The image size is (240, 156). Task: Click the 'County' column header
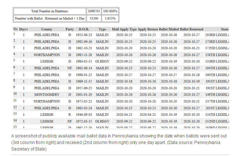[47, 29]
